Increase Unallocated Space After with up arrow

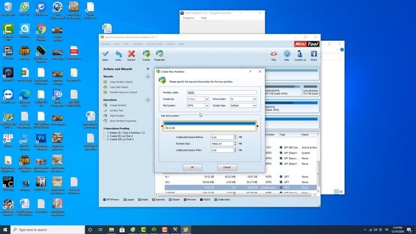(235, 149)
